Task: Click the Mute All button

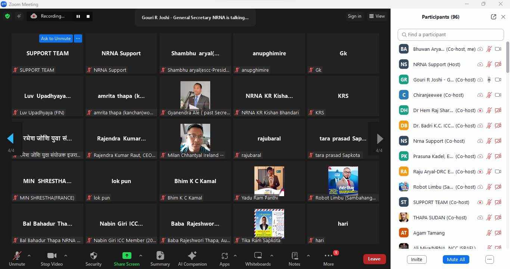Action: coord(455,259)
